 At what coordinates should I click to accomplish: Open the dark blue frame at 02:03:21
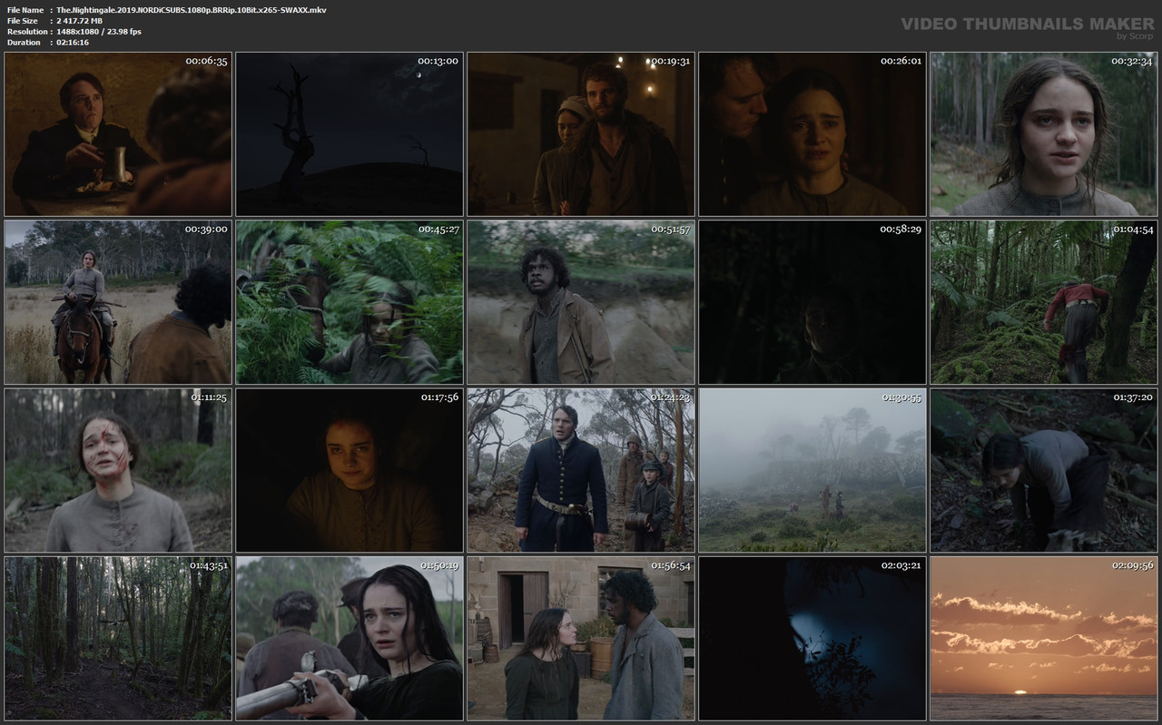(x=812, y=639)
